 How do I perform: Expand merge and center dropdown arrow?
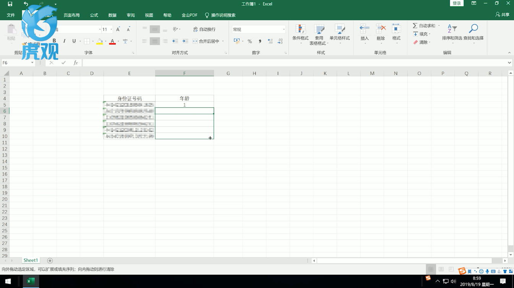tap(223, 41)
